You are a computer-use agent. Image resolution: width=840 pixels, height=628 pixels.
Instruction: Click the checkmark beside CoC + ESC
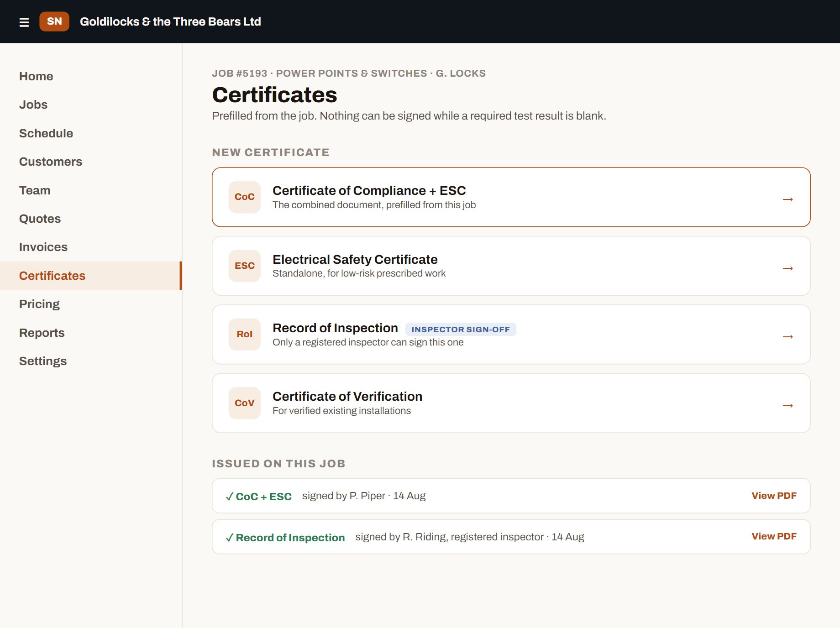[230, 497]
